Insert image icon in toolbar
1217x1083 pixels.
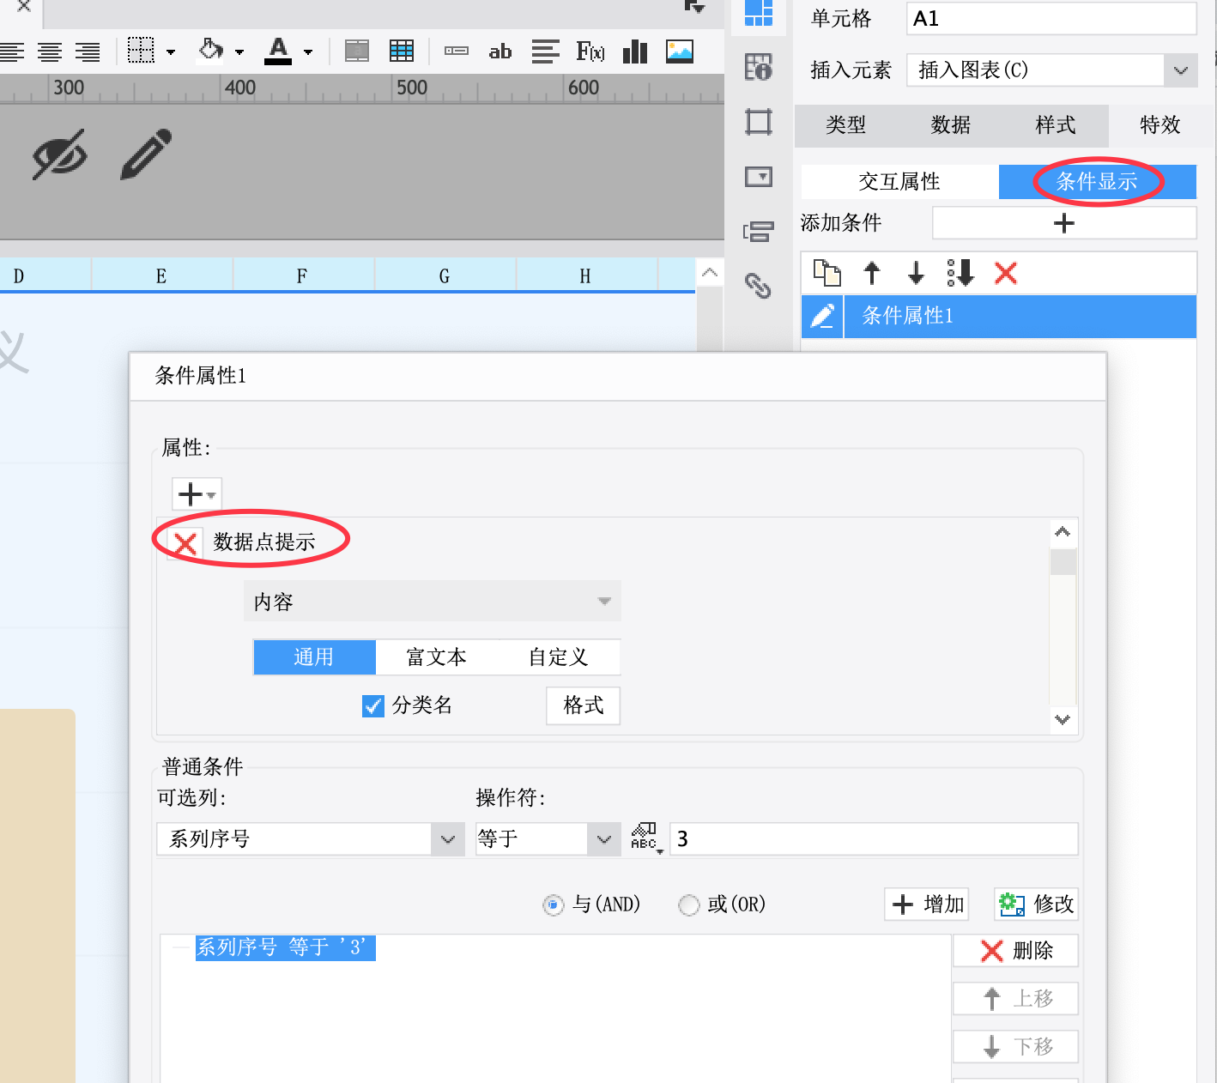click(x=680, y=51)
